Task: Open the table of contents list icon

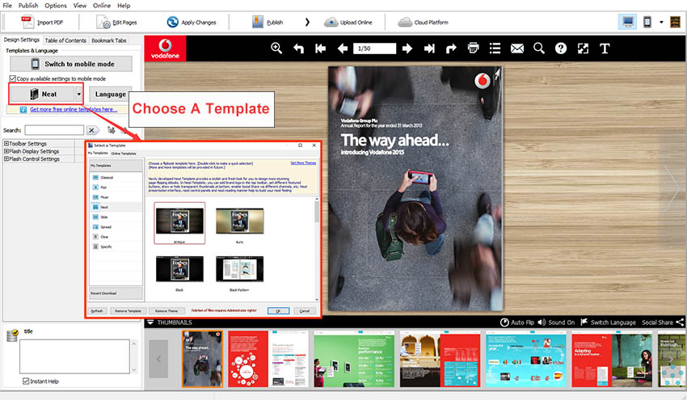Action: [495, 48]
